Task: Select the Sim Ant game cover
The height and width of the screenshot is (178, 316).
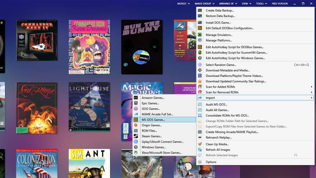Action: (90, 163)
